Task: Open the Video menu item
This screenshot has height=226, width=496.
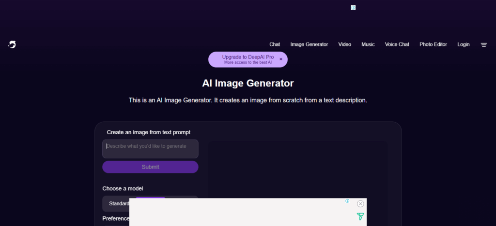Action: coord(344,44)
